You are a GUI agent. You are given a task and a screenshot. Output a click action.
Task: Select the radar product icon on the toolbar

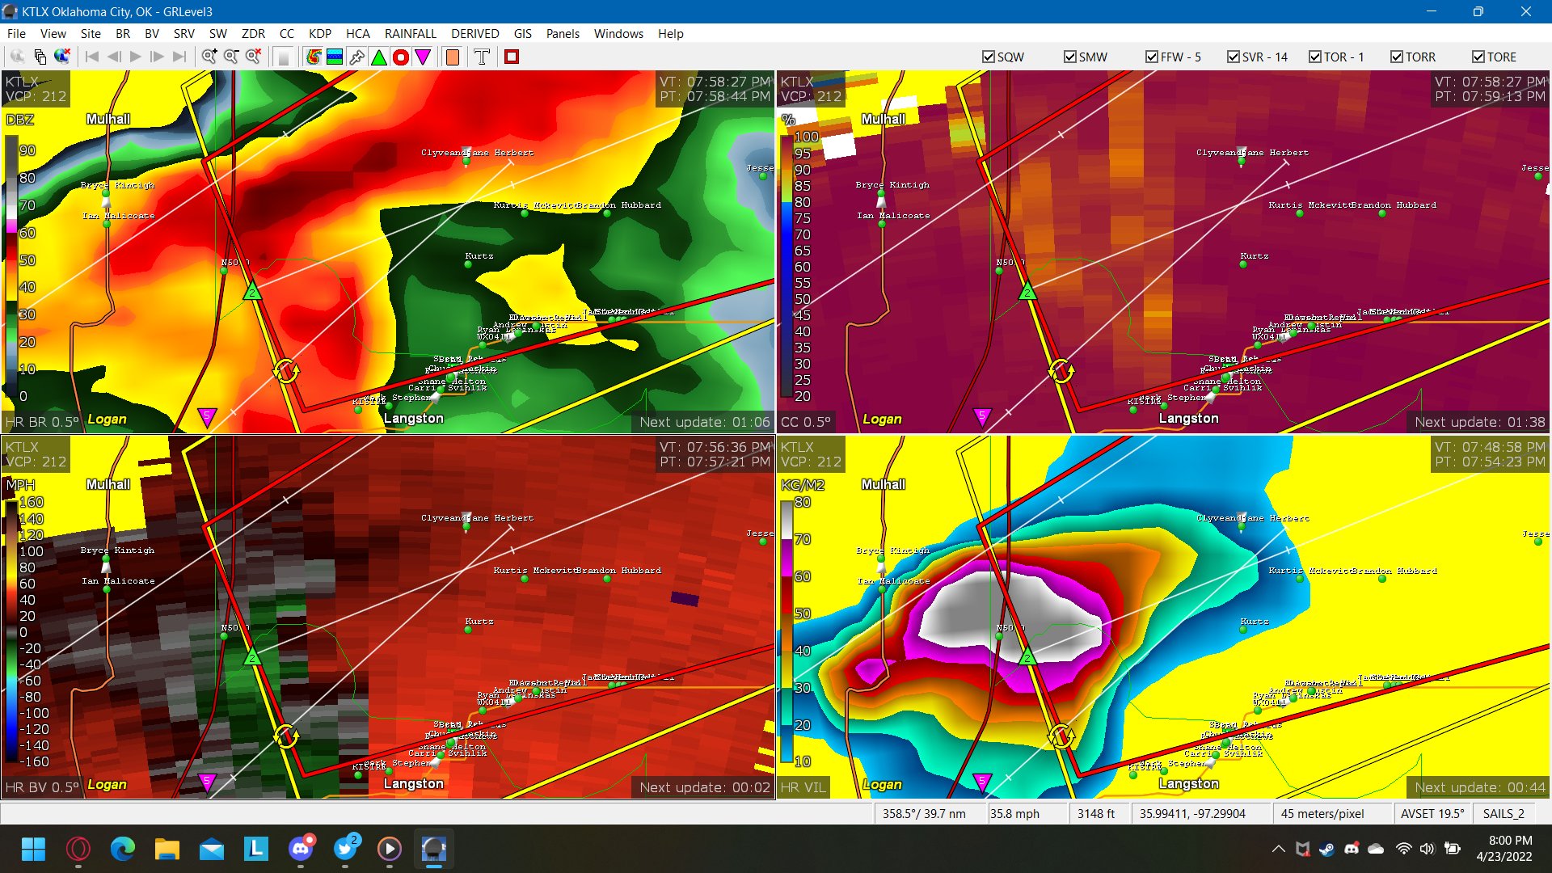(x=314, y=57)
